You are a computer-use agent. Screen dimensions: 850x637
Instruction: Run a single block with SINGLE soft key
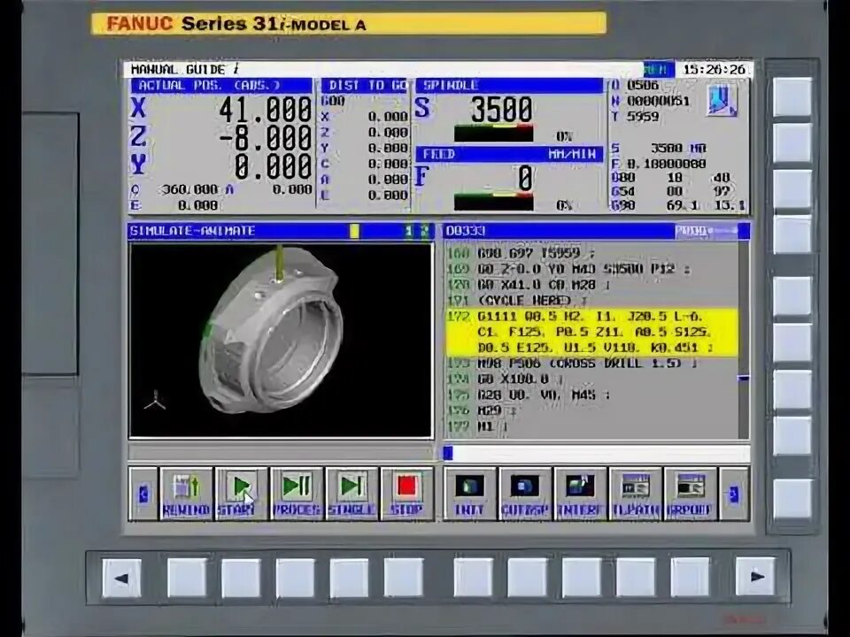pos(352,494)
